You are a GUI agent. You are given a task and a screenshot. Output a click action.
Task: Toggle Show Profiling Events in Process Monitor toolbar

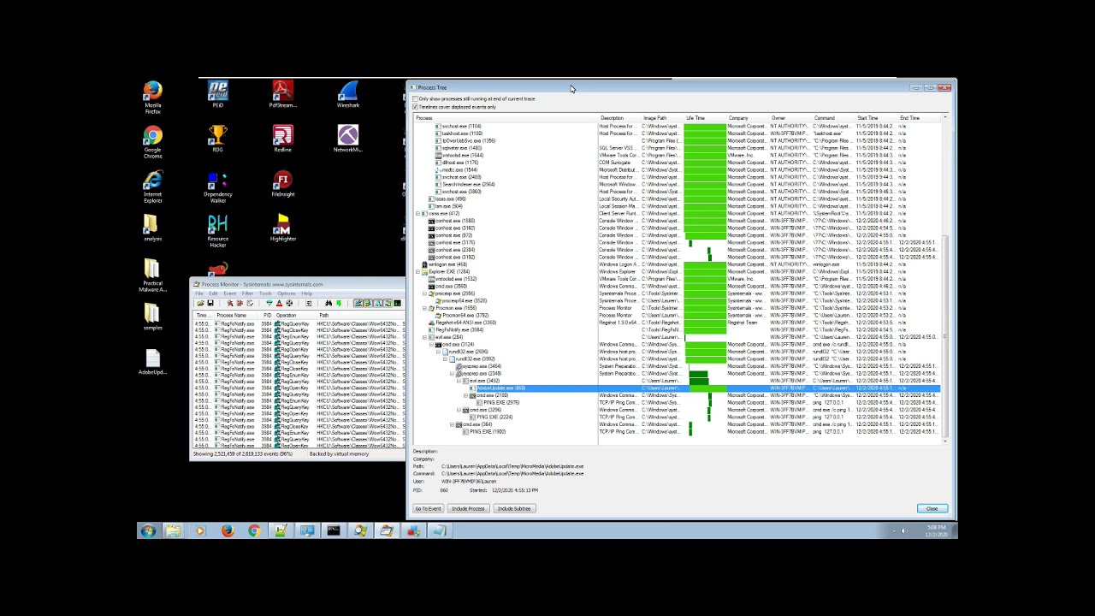[x=398, y=304]
